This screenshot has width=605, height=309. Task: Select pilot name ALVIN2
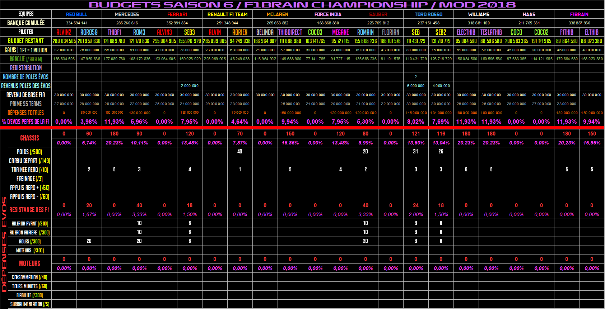tap(64, 32)
